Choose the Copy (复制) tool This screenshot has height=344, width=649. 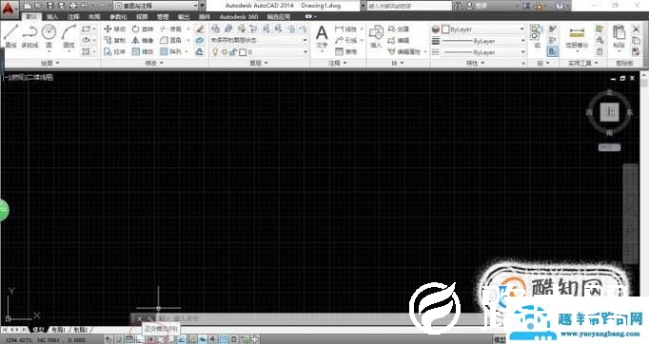click(114, 40)
